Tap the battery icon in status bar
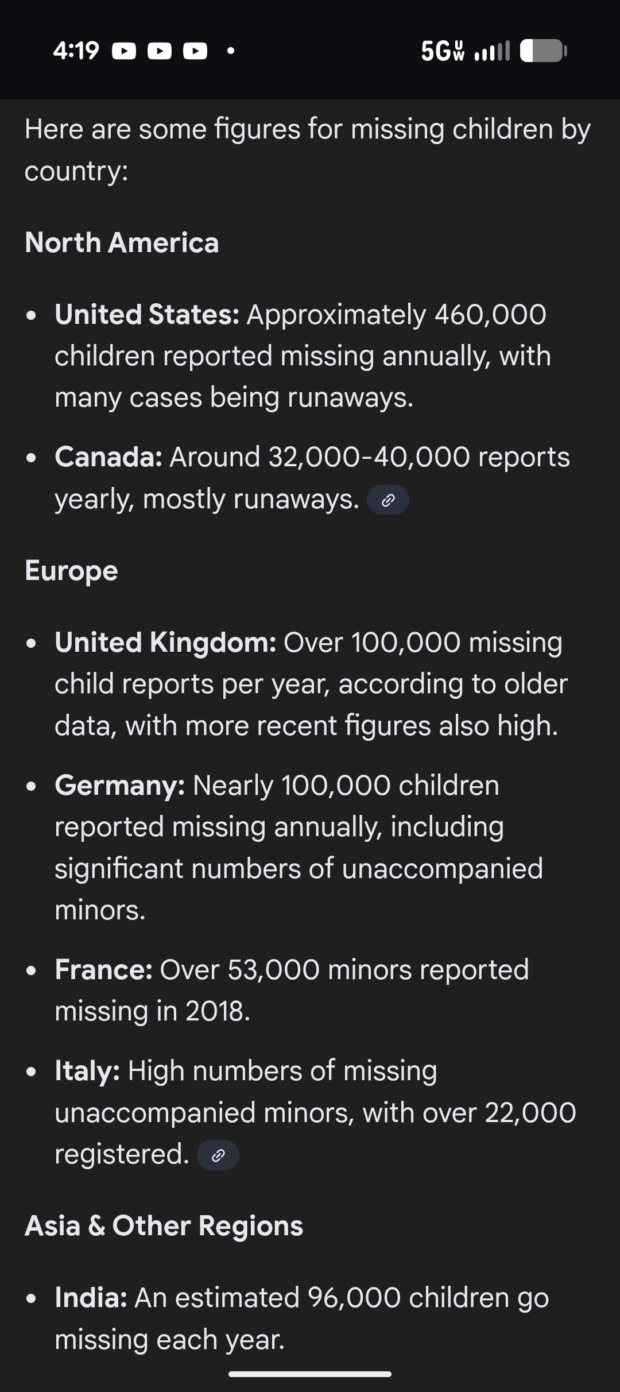 click(x=542, y=51)
